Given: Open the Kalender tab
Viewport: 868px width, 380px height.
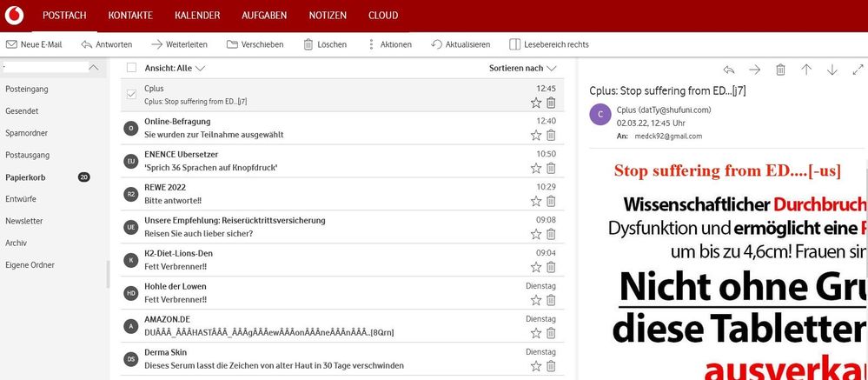Looking at the screenshot, I should tap(197, 16).
